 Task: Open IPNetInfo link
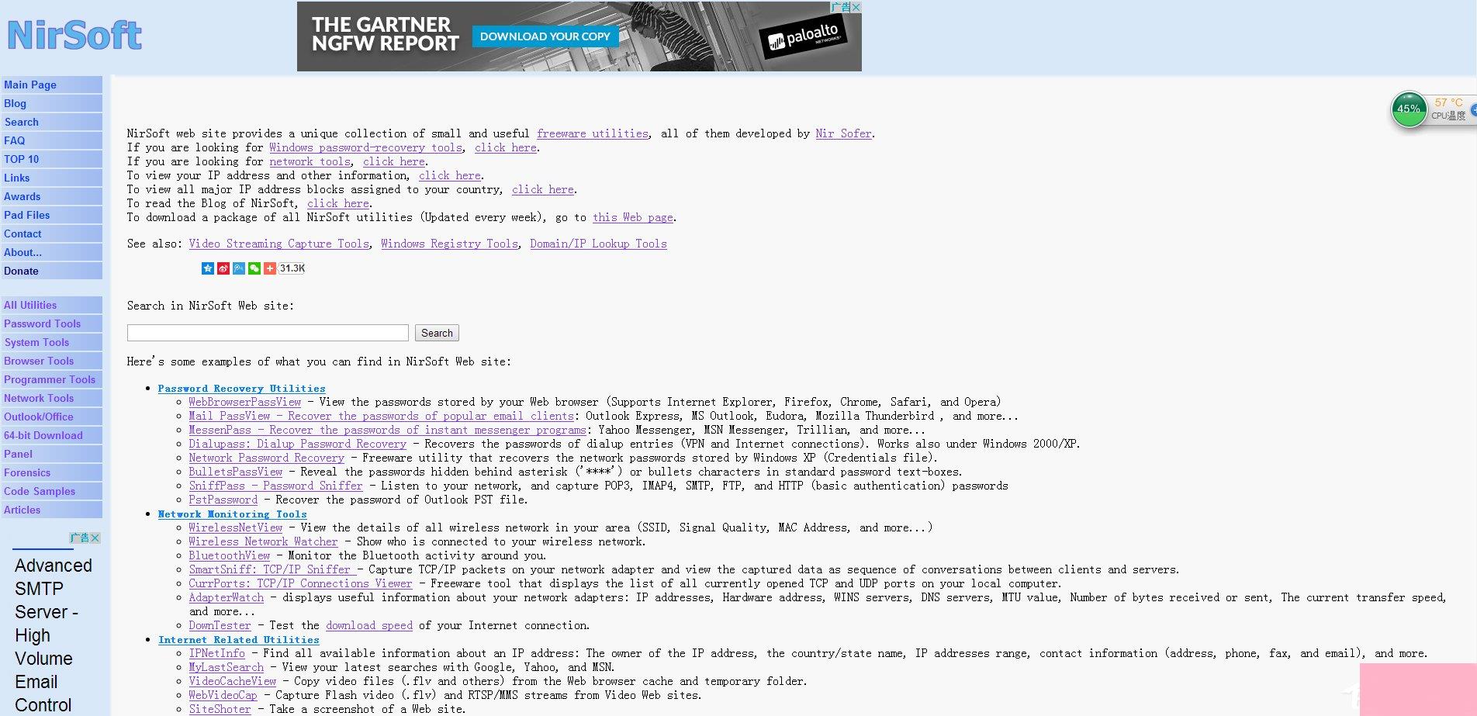click(216, 653)
